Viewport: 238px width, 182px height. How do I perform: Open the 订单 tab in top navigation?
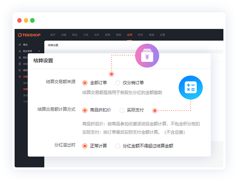85,35
